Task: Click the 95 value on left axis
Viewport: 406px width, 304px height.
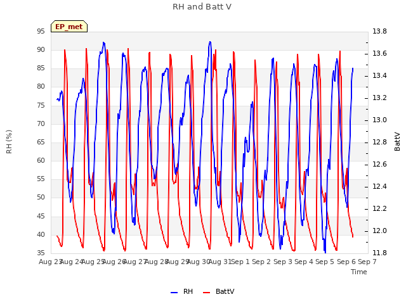Action: pyautogui.click(x=41, y=32)
